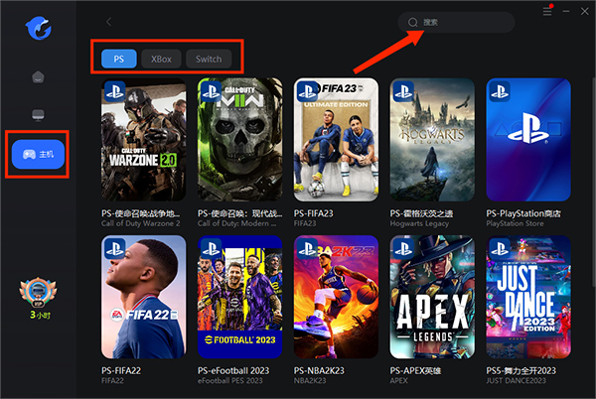Open the PlayStation Store tile

click(x=527, y=140)
